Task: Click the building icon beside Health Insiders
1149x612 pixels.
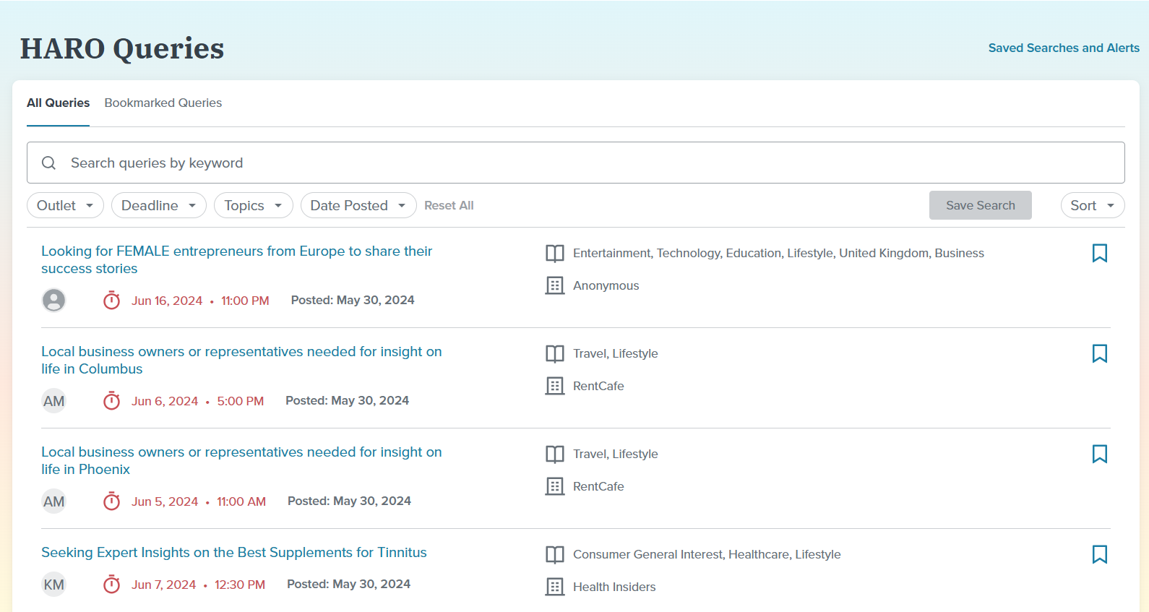Action: (554, 587)
